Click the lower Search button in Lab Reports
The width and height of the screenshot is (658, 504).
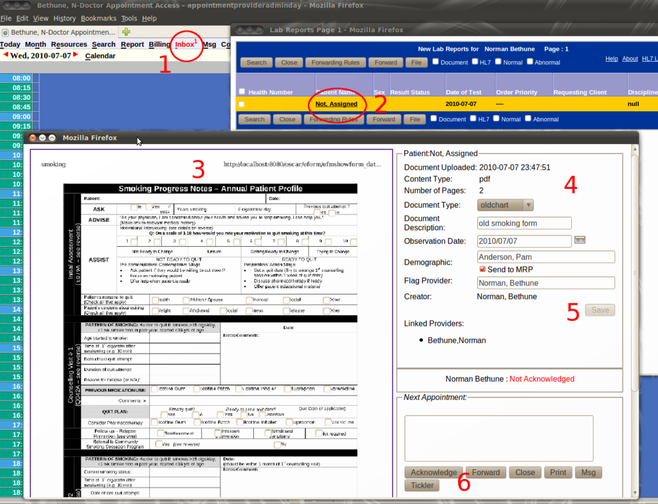click(x=254, y=120)
